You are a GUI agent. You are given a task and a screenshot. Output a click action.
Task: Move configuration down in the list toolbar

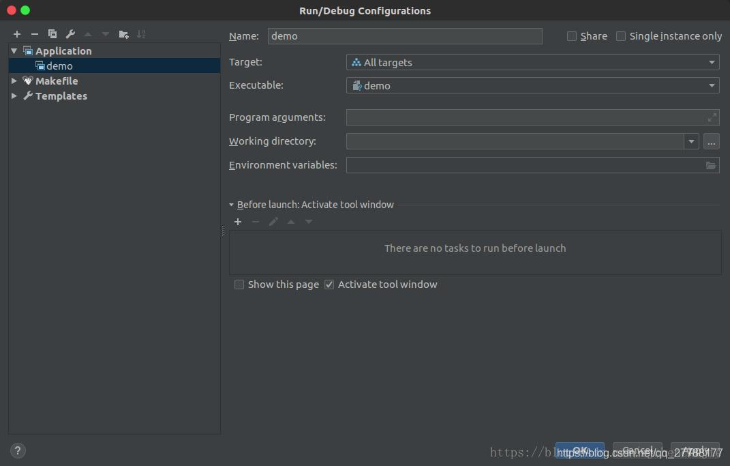click(x=106, y=34)
